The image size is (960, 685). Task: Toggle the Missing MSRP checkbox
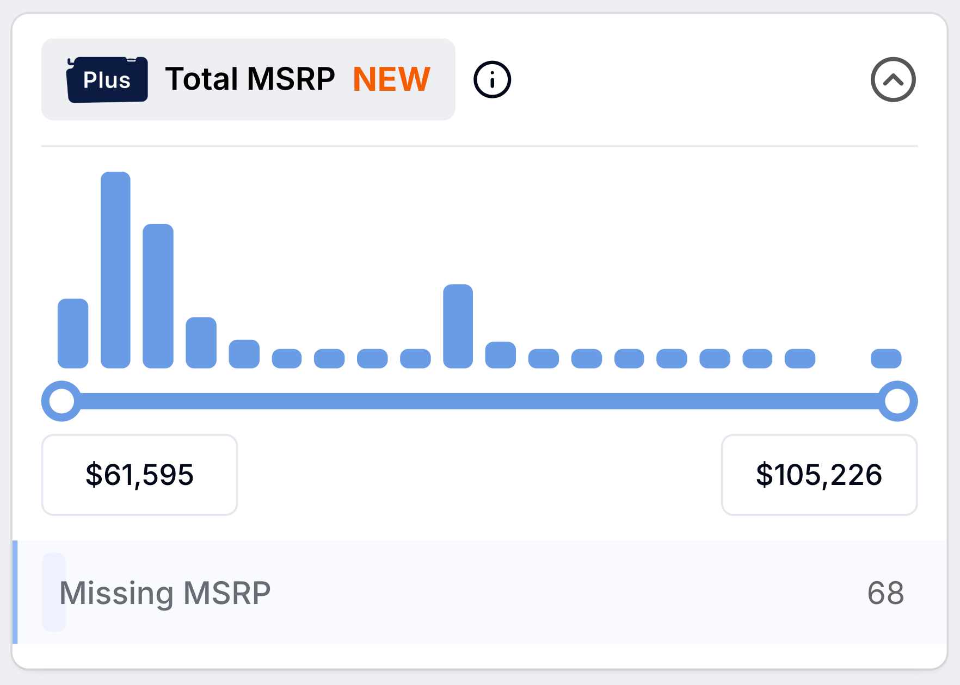coord(54,592)
